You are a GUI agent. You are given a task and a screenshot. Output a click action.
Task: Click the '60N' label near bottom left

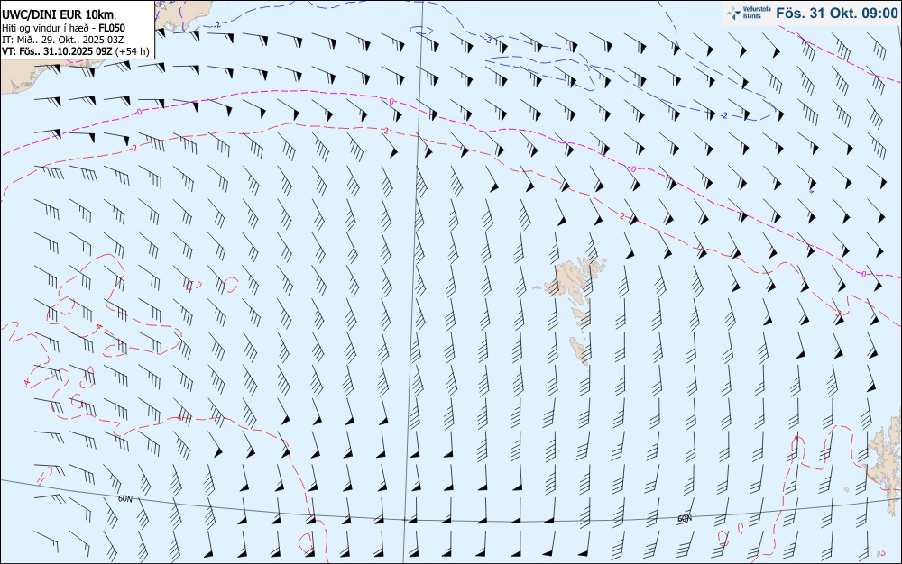click(124, 499)
